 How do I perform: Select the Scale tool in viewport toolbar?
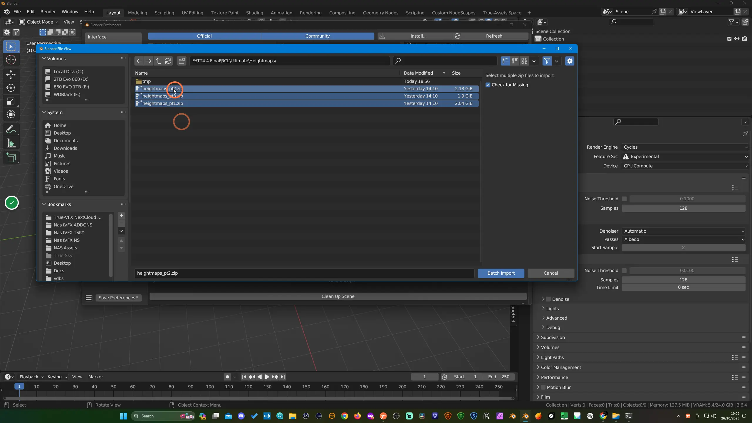11,101
